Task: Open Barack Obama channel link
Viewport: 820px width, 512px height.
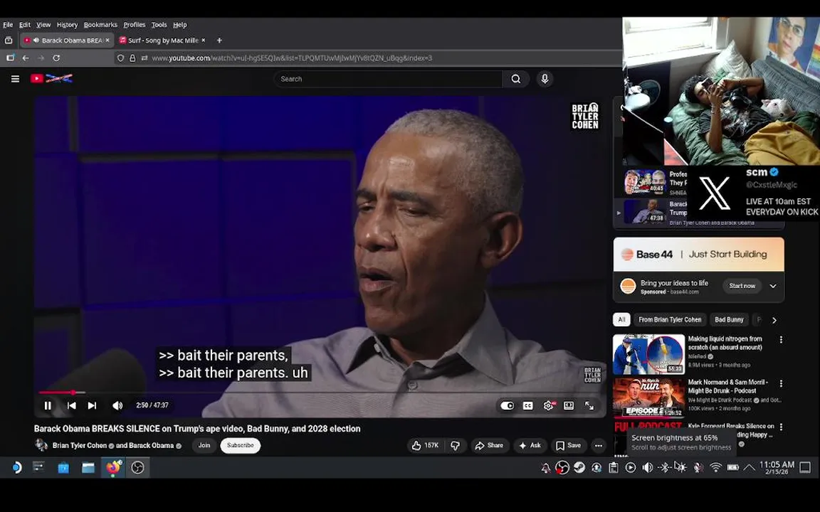Action: click(152, 446)
